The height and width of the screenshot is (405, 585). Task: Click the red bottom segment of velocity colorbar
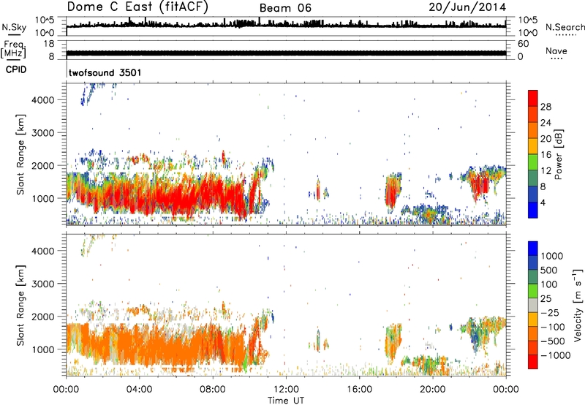point(533,362)
